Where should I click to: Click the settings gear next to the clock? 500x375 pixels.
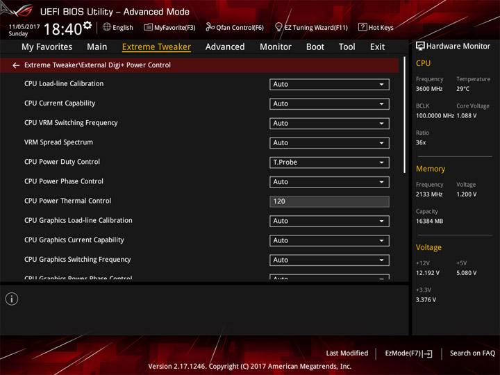point(87,25)
